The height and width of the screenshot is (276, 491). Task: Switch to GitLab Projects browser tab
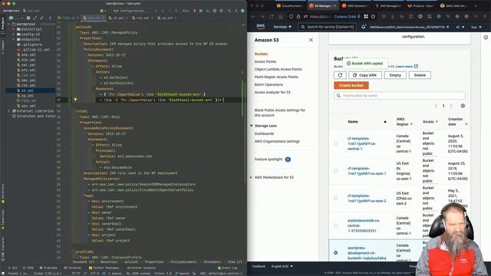421,5
